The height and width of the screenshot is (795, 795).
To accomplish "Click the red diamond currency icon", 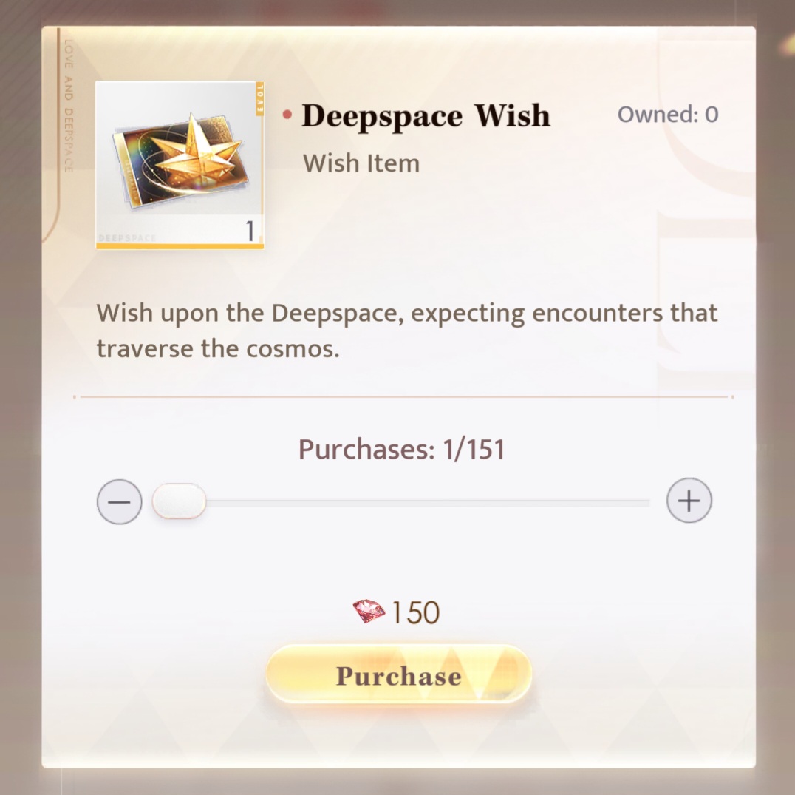I will click(x=369, y=611).
